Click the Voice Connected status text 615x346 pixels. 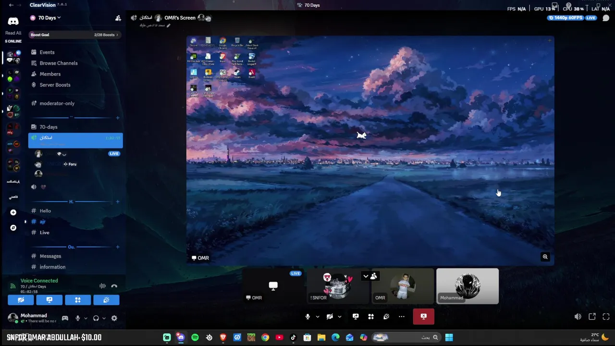tap(39, 281)
